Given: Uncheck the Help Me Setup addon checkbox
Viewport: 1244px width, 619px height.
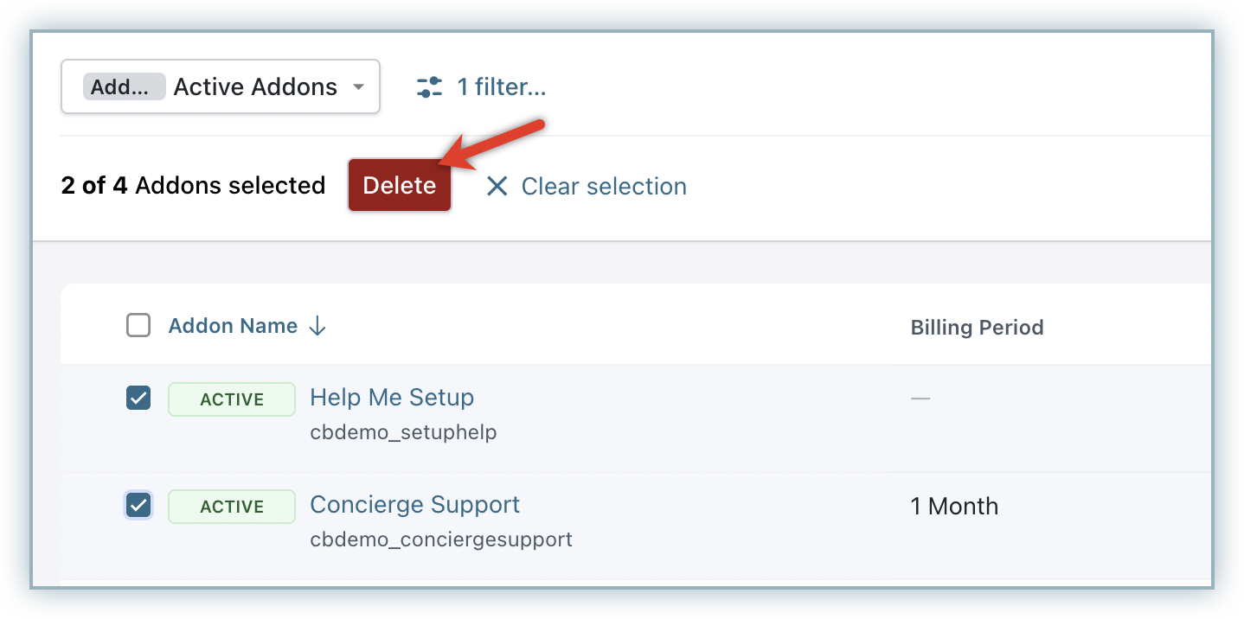Looking at the screenshot, I should coord(138,399).
